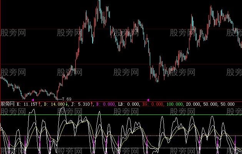This screenshot has height=154, width=242.
Task: Click the 20.000 level value
Action: tap(193, 104)
